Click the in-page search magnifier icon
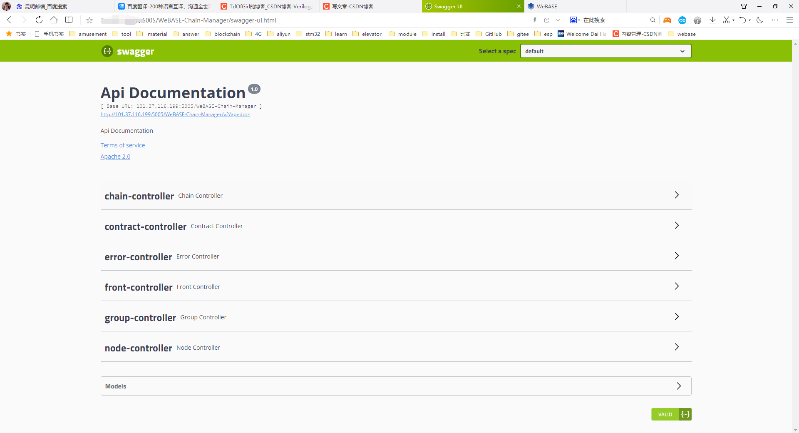This screenshot has height=433, width=799. tap(653, 20)
